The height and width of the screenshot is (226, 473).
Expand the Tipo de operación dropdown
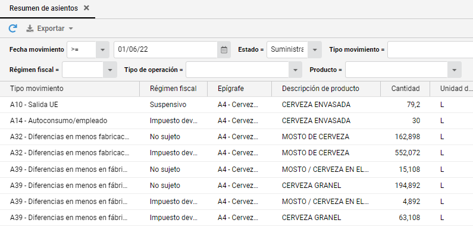tap(295, 70)
